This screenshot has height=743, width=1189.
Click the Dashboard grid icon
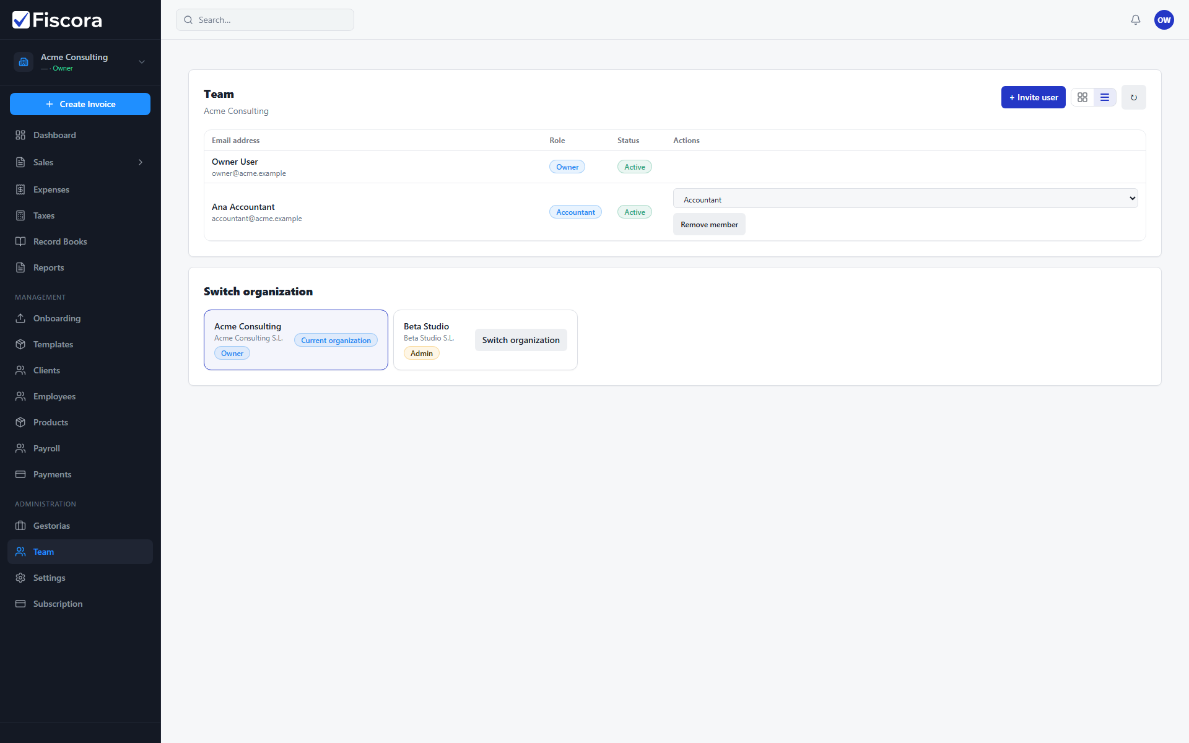point(20,135)
